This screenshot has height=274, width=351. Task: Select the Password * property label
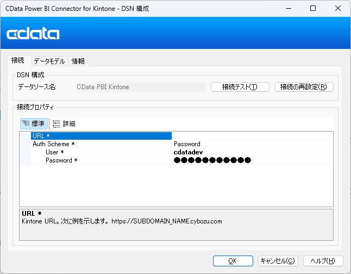[x=61, y=160]
